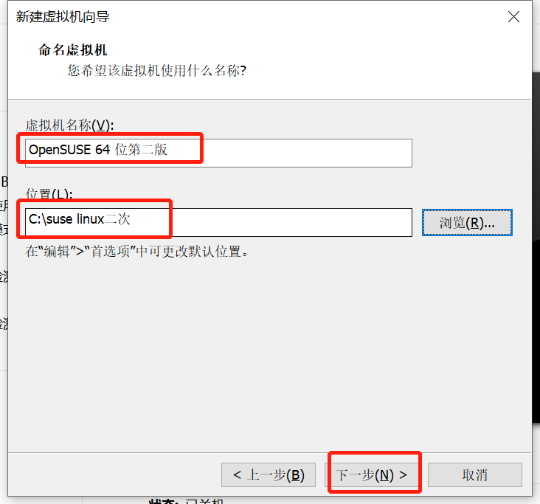
Task: Cancel the wizard with the 取消 button
Action: [x=474, y=474]
